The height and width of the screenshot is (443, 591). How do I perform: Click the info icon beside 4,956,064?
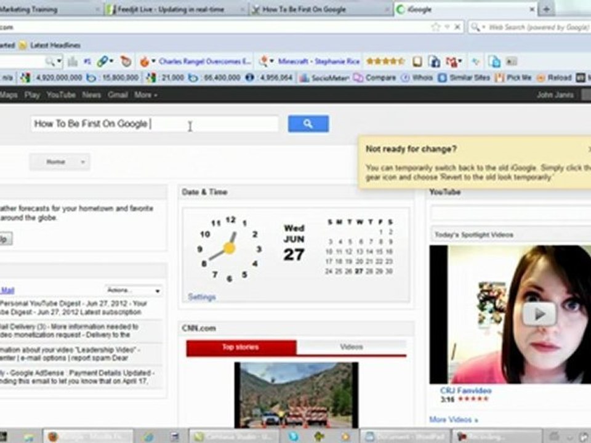tap(249, 78)
